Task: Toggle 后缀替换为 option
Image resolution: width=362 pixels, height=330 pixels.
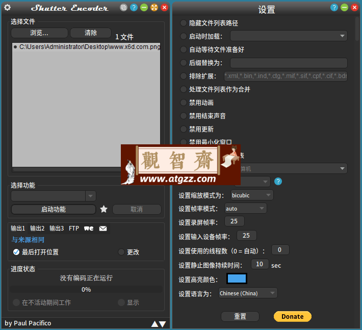Action: [x=184, y=63]
